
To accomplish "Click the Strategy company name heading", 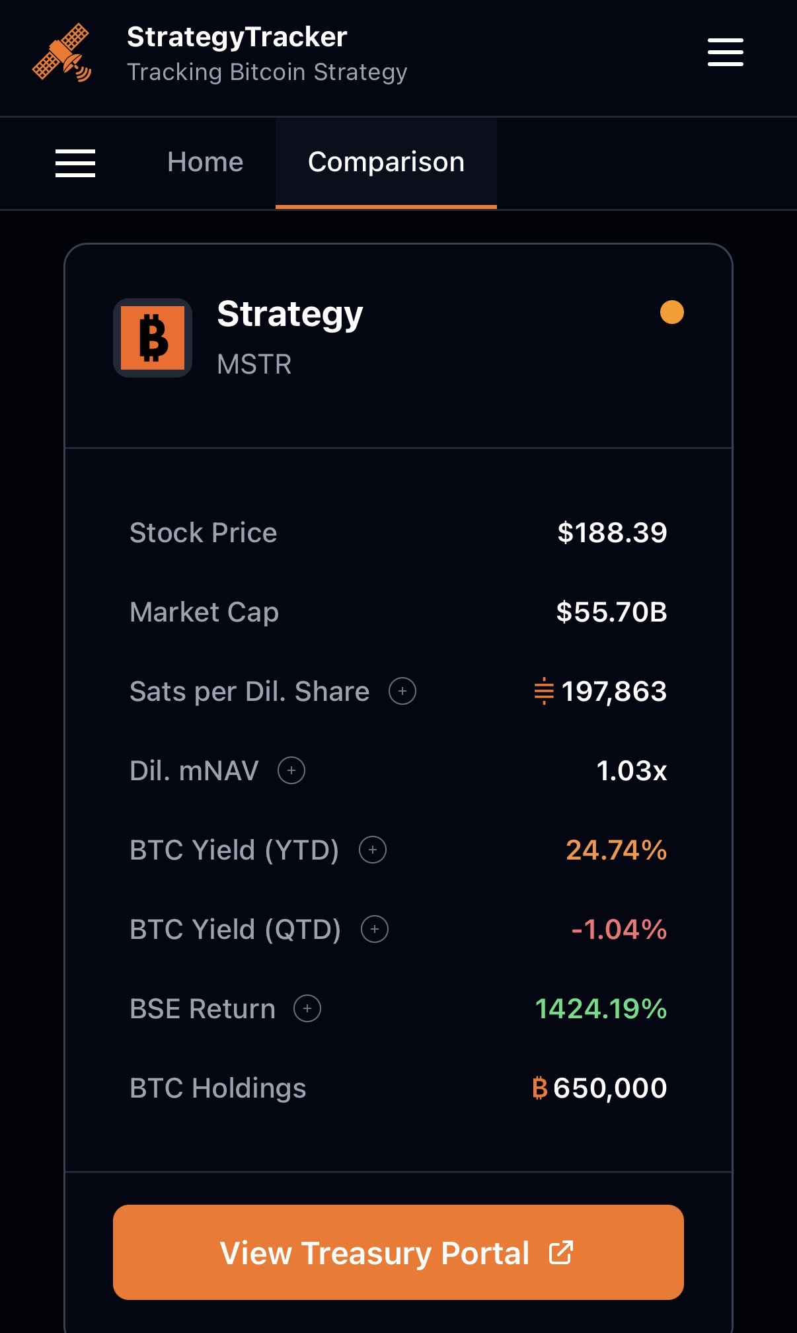I will (x=290, y=314).
